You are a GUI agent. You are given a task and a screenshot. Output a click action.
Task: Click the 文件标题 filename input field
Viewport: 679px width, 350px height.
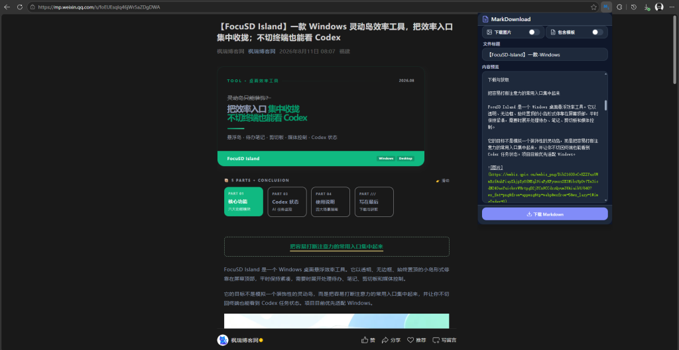coord(545,54)
